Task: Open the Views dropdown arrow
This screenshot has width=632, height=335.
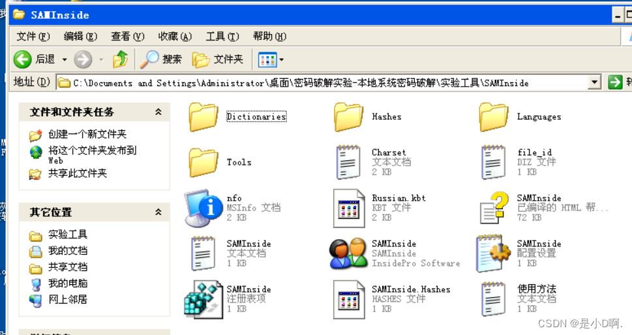Action: [281, 60]
